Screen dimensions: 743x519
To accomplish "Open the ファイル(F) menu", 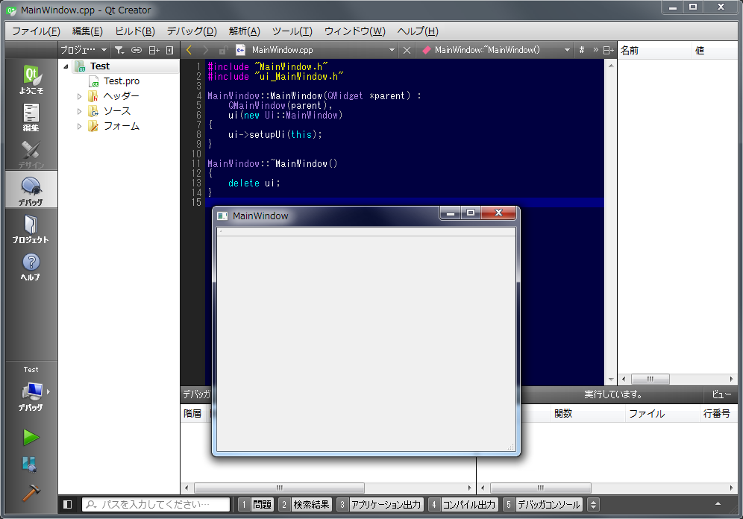I will tap(36, 31).
